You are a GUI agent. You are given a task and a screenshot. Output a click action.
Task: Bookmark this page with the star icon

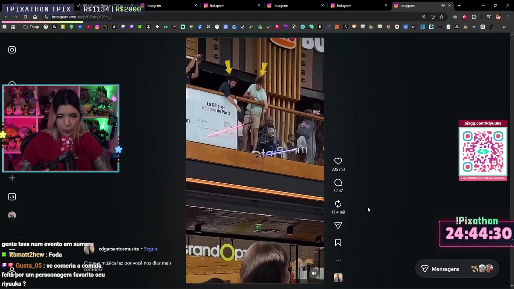tap(441, 17)
